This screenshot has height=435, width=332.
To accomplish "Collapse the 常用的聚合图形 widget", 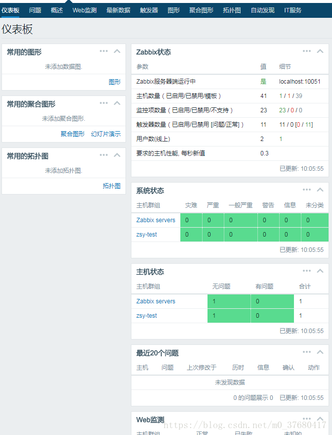I will click(x=117, y=103).
